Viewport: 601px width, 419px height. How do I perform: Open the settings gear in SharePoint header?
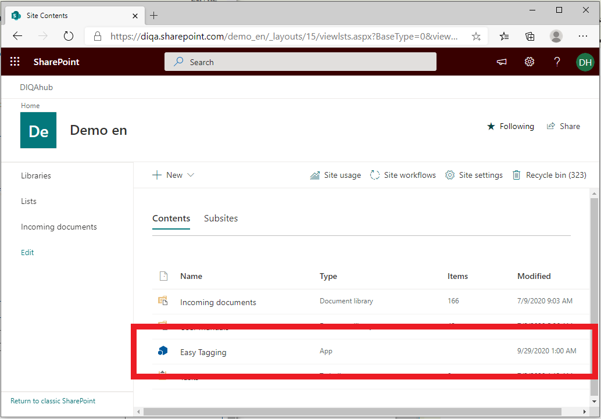tap(529, 62)
